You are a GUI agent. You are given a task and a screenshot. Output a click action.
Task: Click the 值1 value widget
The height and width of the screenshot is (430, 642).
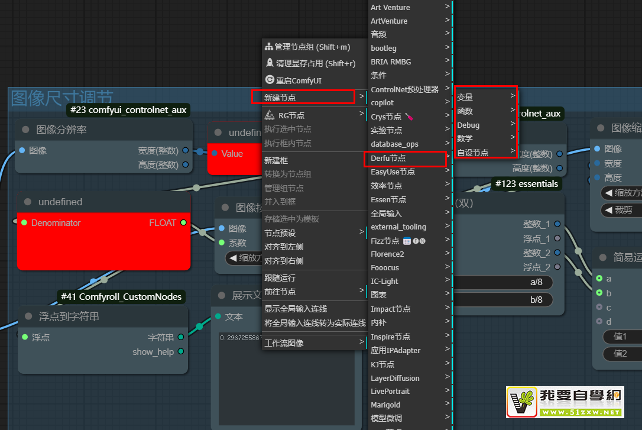point(620,337)
